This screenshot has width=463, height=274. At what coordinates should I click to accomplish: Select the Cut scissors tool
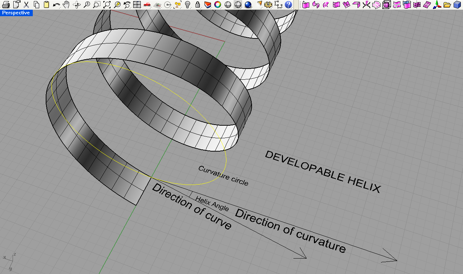26,4
